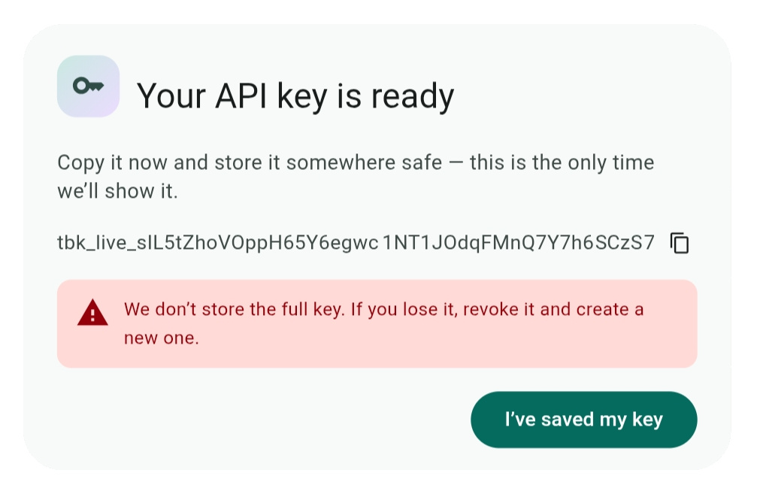Click the Your API key is ready heading
Screen dimensions: 757x488
[x=295, y=95]
